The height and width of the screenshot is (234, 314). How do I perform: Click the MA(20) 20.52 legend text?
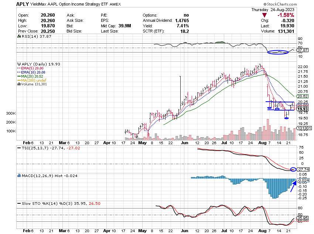[x=32, y=76]
